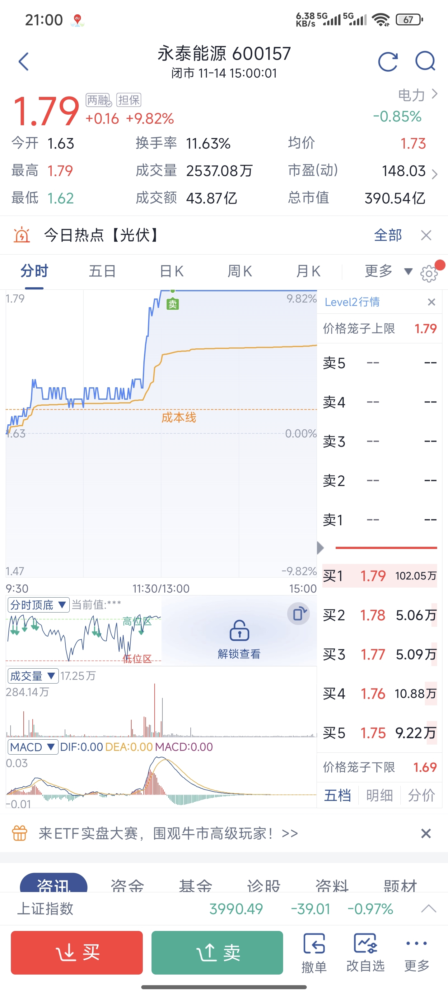Open the 成交量 indicator dropdown
Image resolution: width=448 pixels, height=997 pixels.
33,676
